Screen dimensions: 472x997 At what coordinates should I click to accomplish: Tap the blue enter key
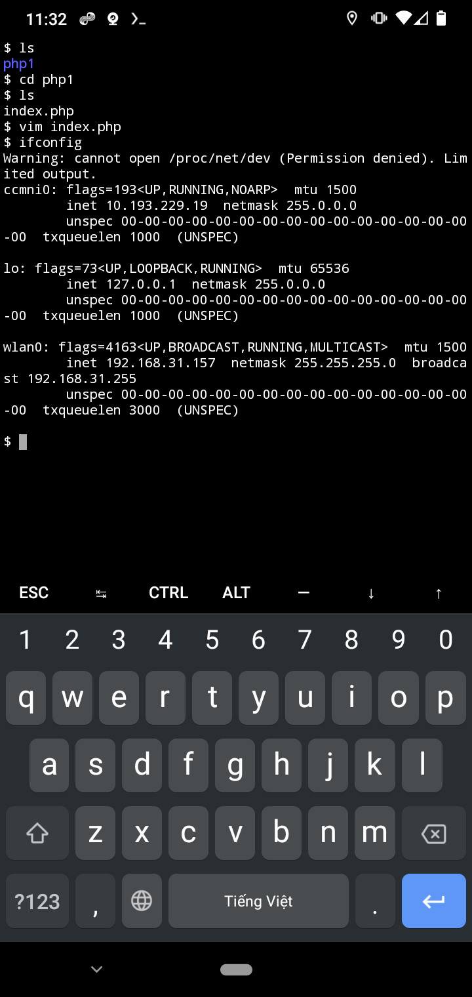click(434, 901)
